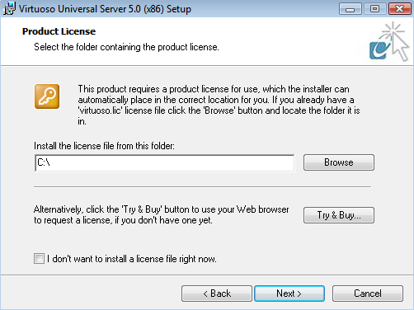Go to the Next setup step
Image resolution: width=414 pixels, height=310 pixels.
coord(289,294)
